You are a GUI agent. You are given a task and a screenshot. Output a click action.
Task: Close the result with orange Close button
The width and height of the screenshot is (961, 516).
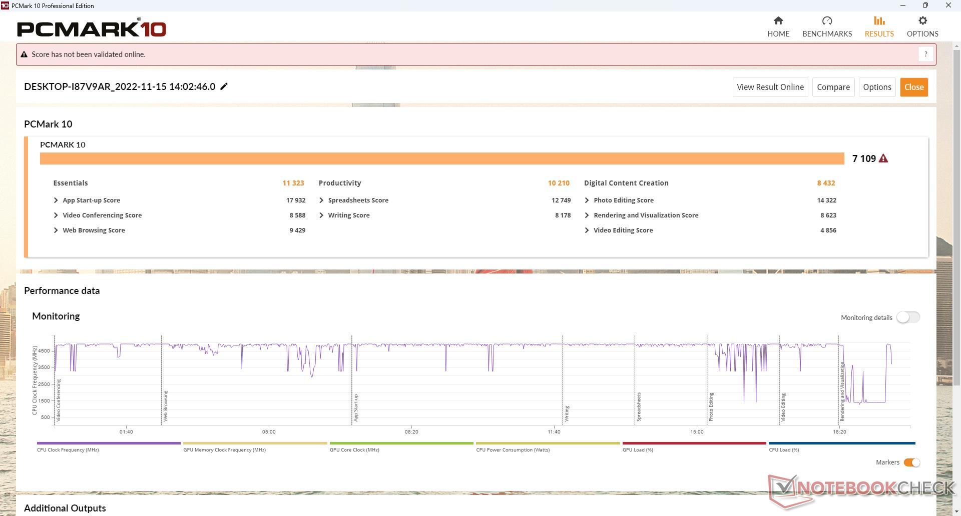coord(913,87)
